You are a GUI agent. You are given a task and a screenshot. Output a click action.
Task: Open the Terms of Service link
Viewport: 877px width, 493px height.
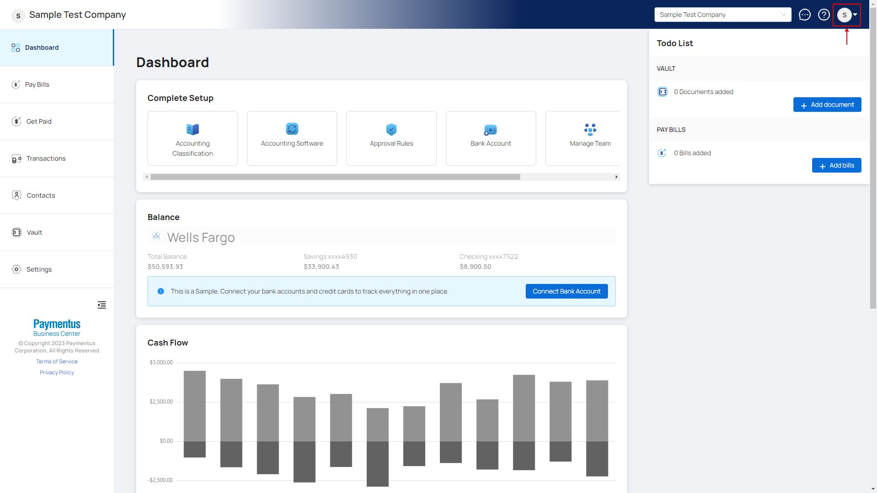coord(57,362)
